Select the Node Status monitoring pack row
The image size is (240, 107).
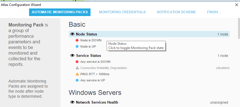pos(149,34)
